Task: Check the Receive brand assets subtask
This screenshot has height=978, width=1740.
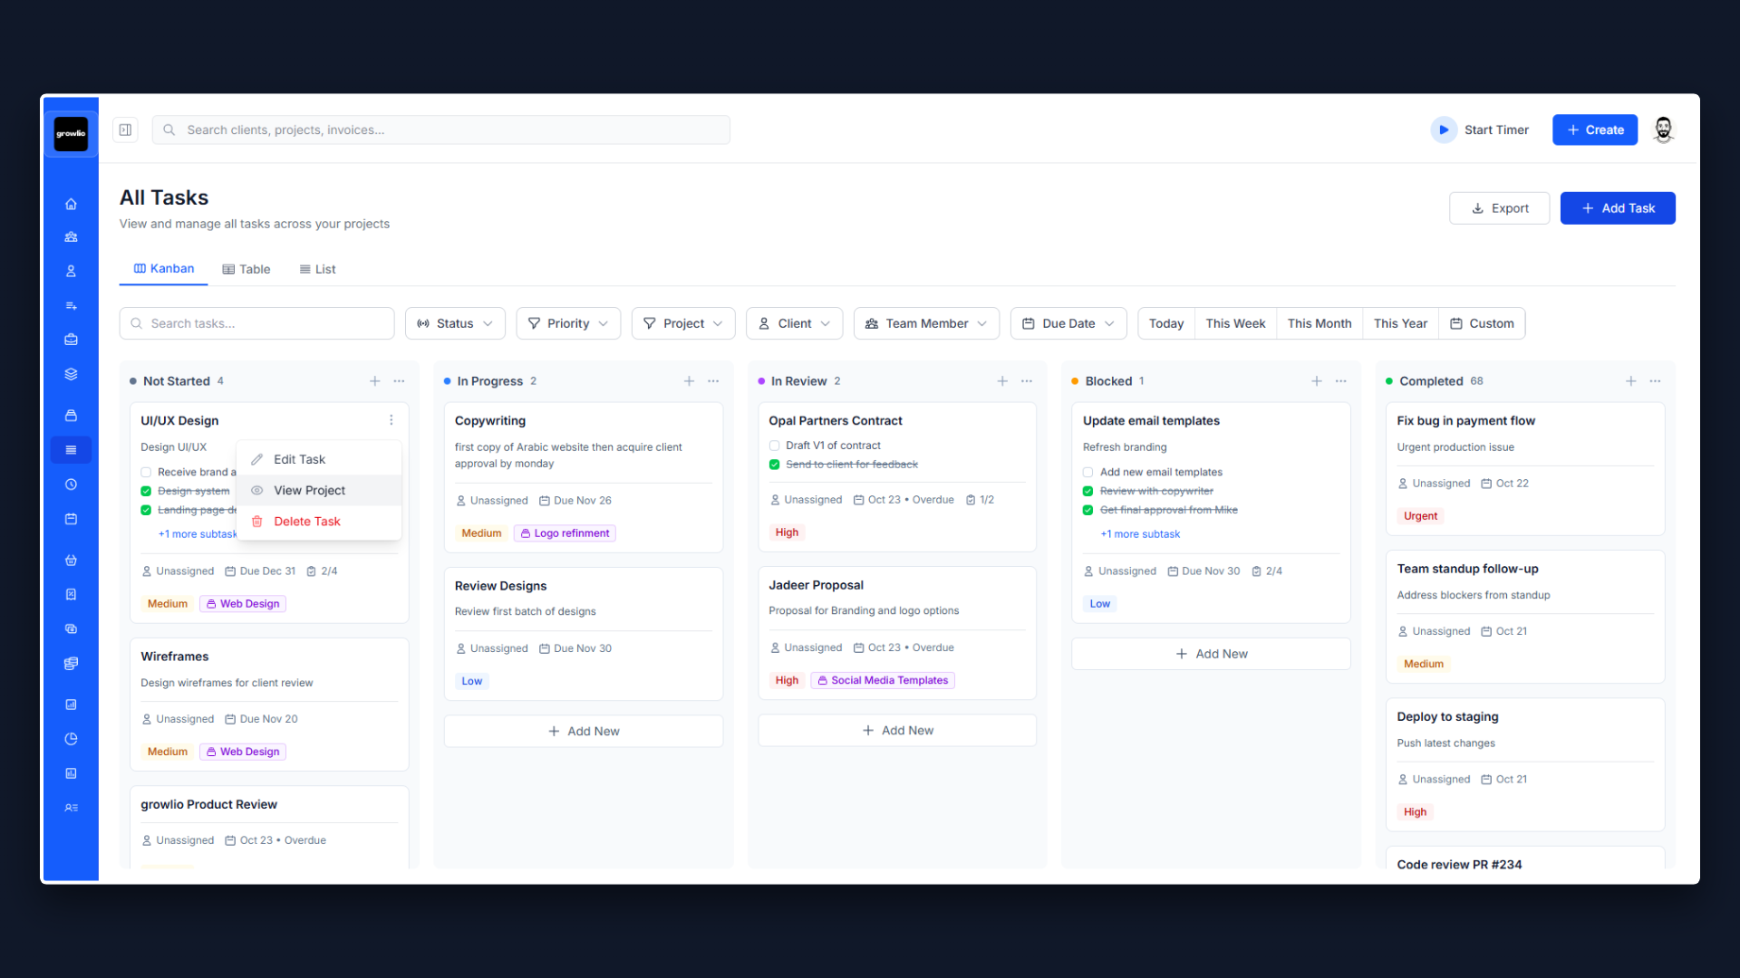Action: pyautogui.click(x=146, y=472)
